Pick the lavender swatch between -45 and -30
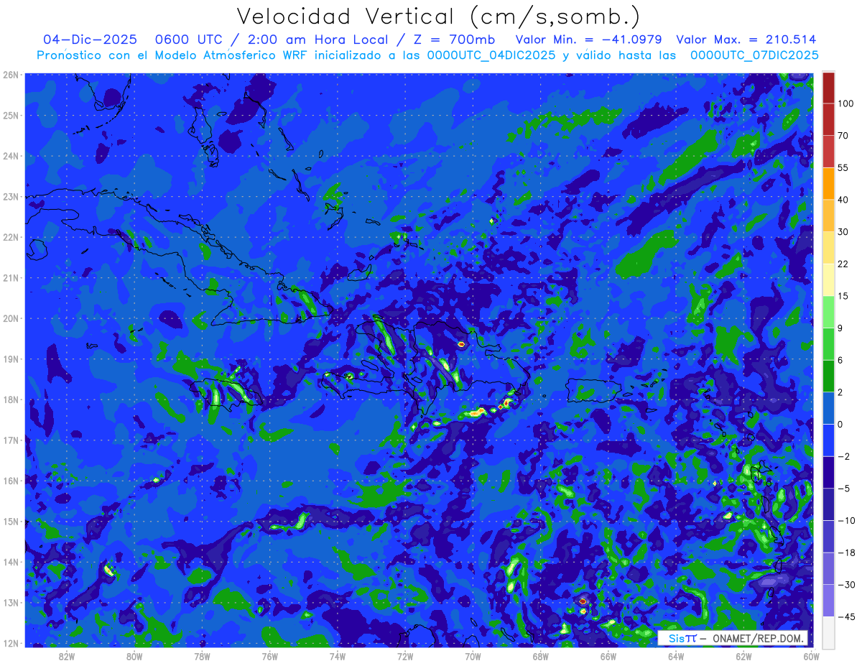 (x=829, y=601)
